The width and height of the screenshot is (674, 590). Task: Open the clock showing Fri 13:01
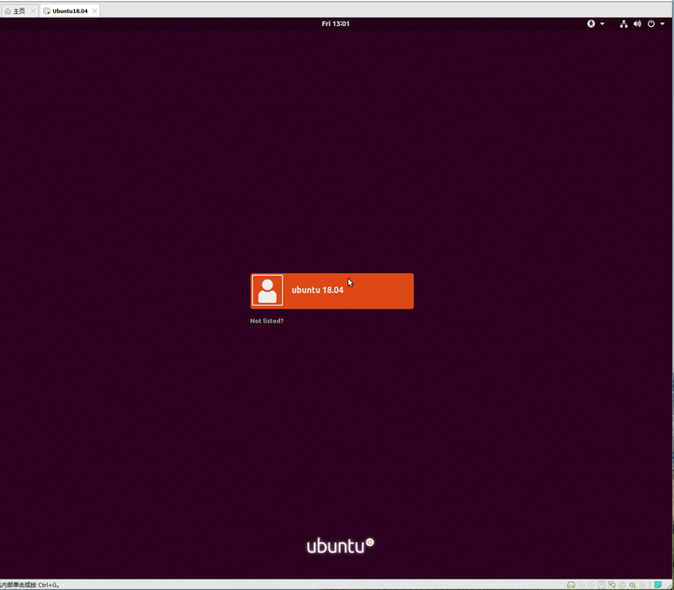[335, 23]
